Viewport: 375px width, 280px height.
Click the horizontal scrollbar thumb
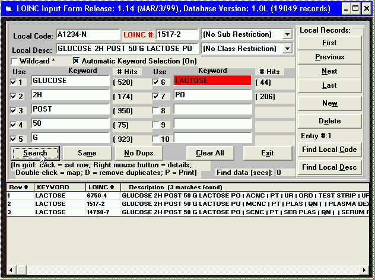point(21,270)
